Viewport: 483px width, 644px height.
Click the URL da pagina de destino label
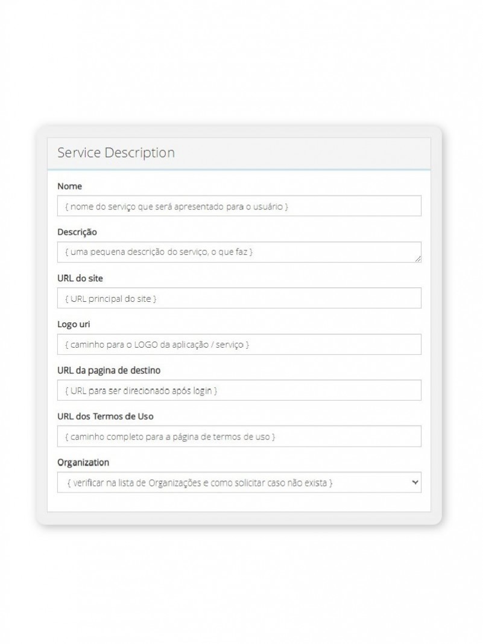[x=109, y=370]
